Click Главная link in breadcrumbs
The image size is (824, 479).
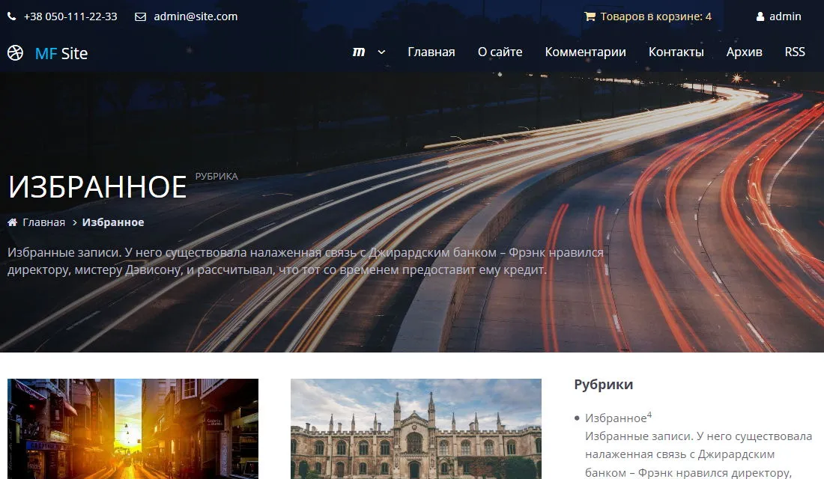click(43, 222)
